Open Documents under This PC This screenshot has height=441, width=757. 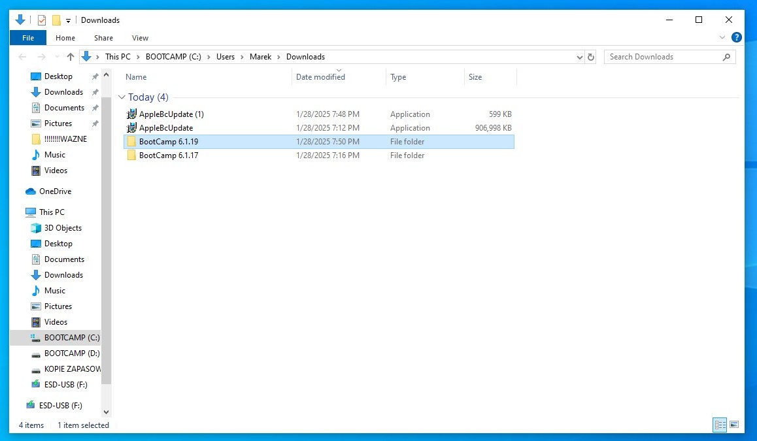click(x=64, y=259)
